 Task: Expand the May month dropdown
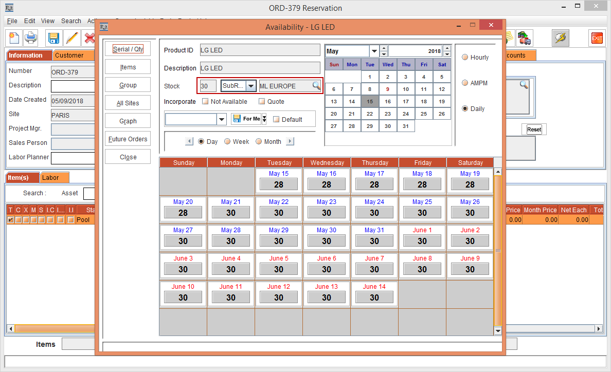click(x=374, y=51)
